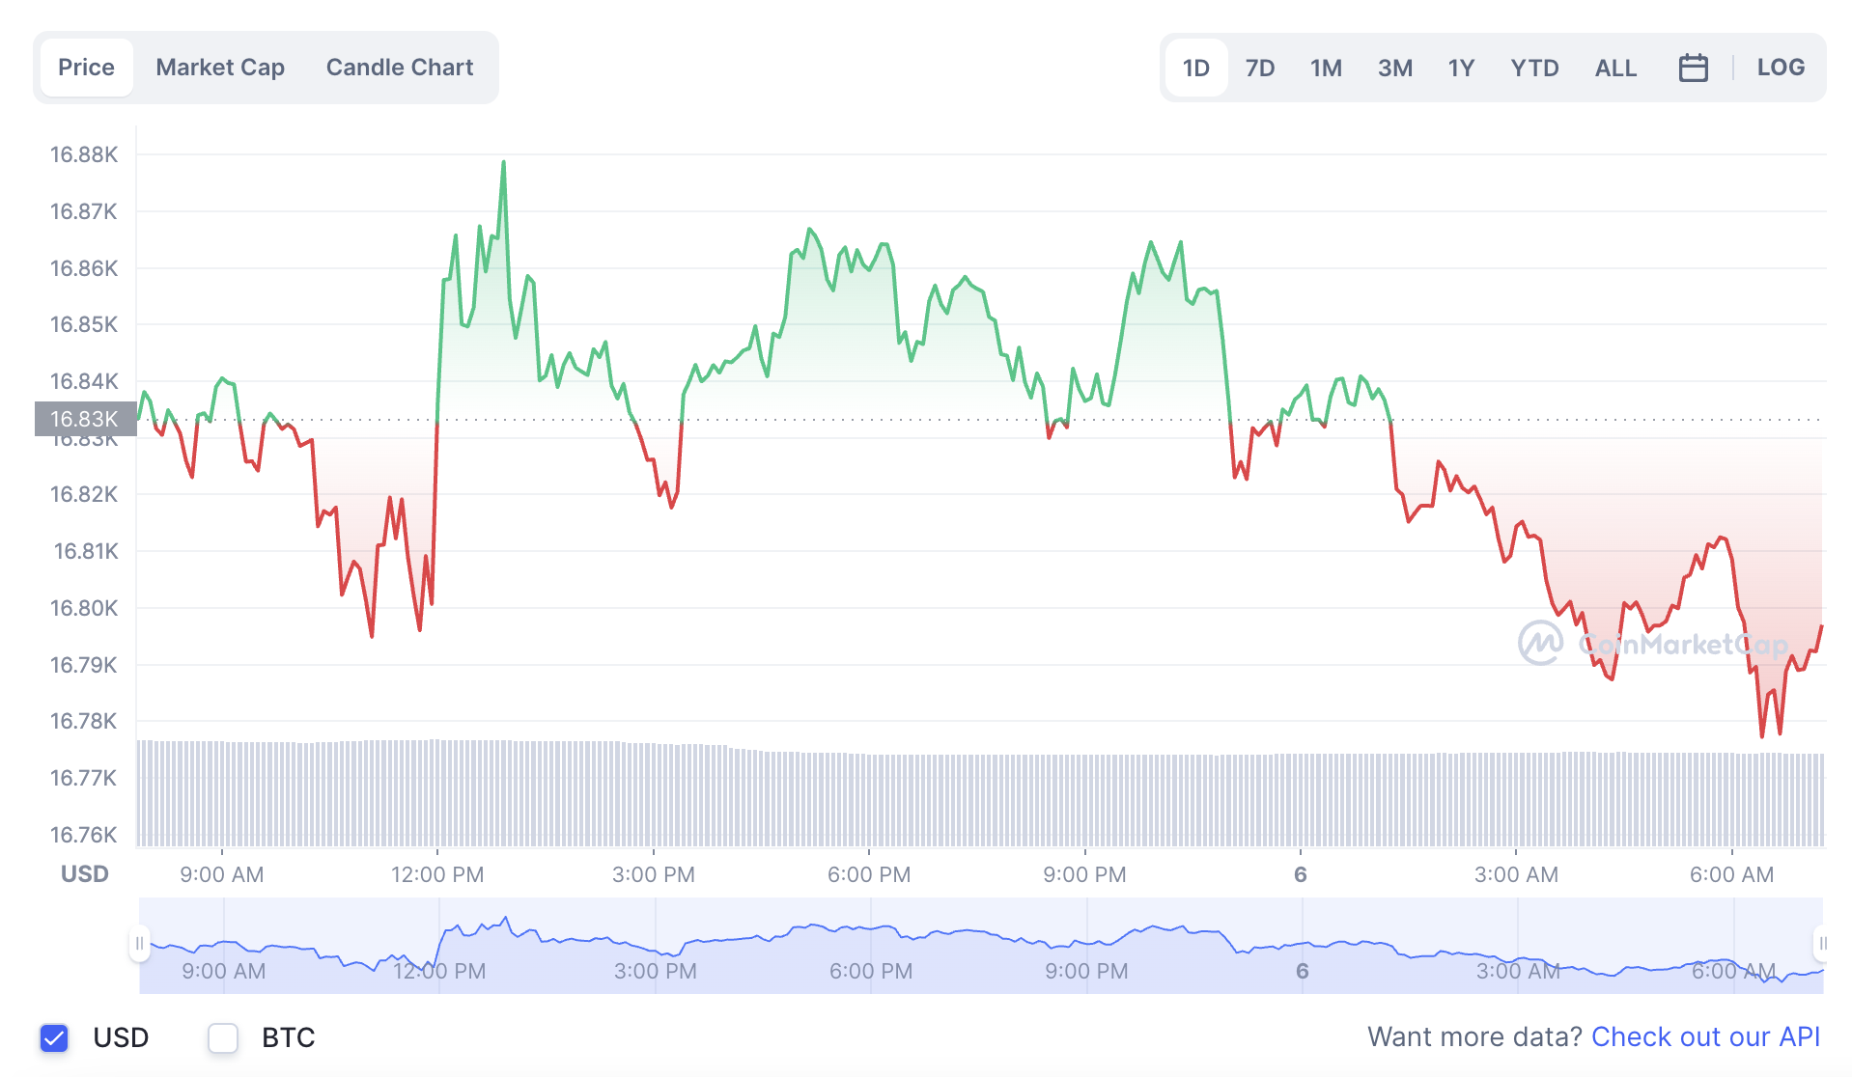Grab the left range slider handle
Image resolution: width=1852 pixels, height=1077 pixels.
point(139,943)
